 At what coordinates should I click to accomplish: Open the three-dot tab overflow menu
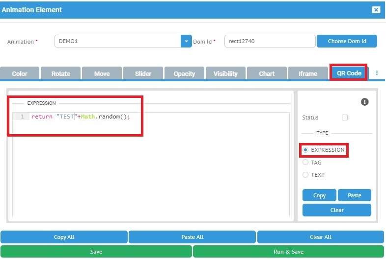click(377, 73)
